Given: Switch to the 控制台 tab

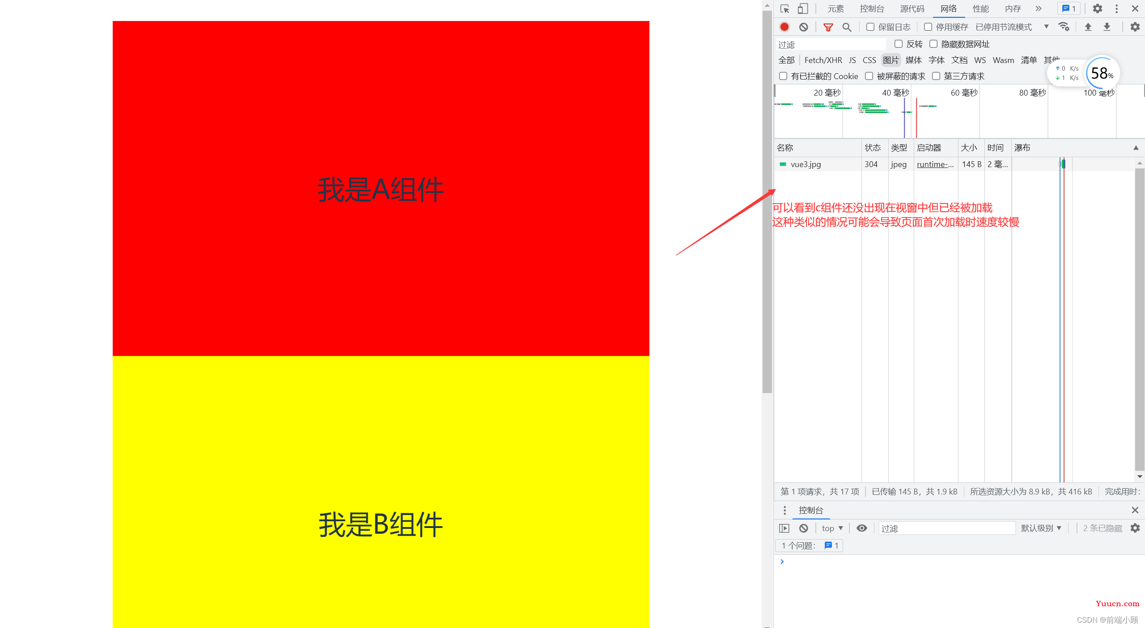Looking at the screenshot, I should coord(872,8).
